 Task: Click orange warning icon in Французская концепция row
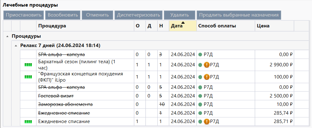[x=206, y=77]
